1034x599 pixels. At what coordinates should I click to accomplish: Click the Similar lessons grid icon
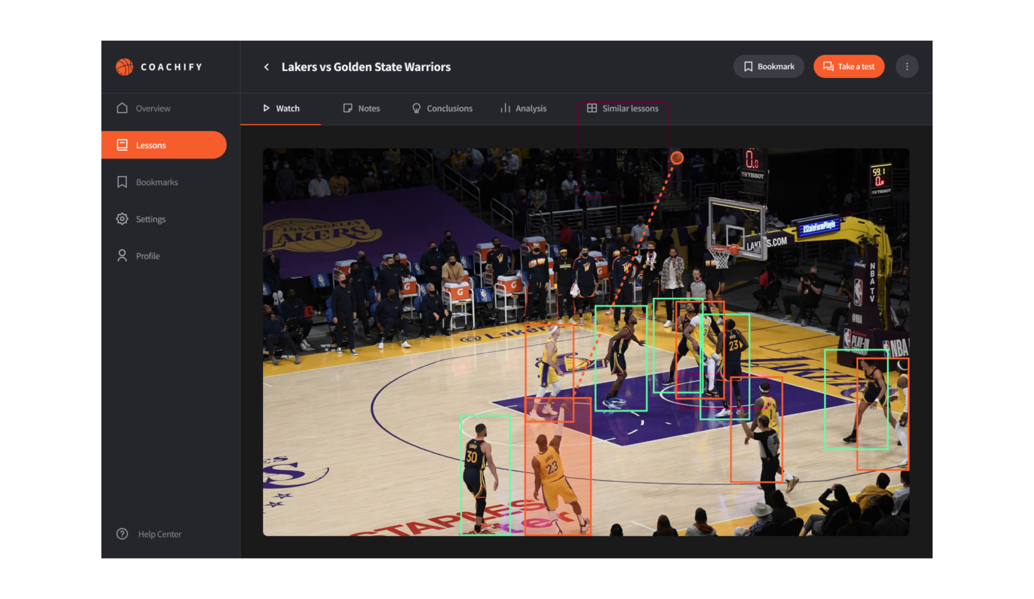coord(592,108)
